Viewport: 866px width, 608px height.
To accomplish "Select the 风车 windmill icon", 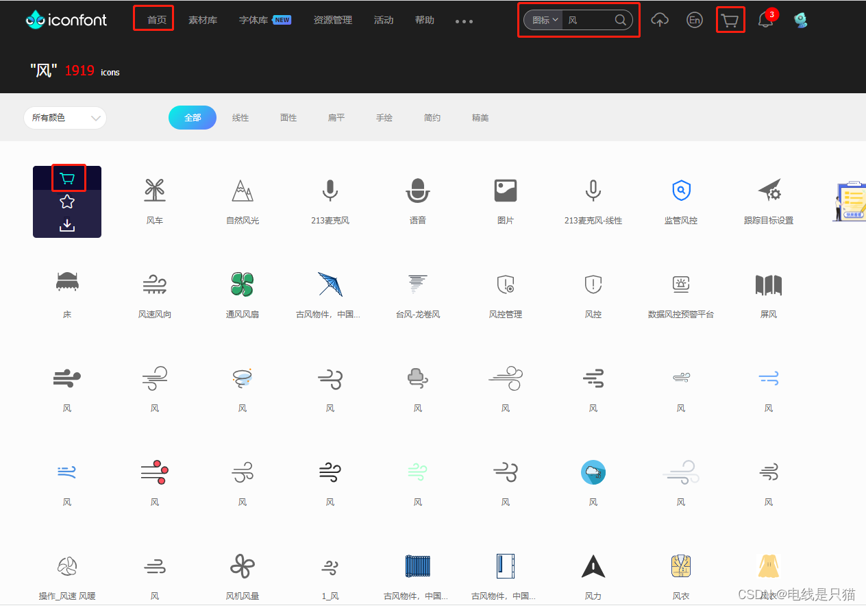I will 154,191.
